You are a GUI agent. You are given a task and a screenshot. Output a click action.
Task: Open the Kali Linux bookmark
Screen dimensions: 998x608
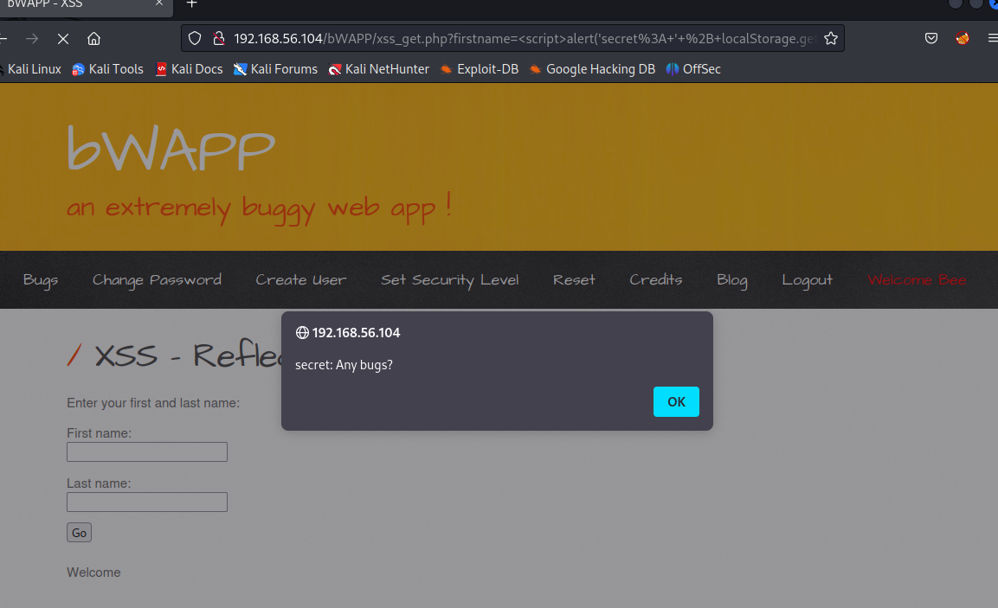29,68
